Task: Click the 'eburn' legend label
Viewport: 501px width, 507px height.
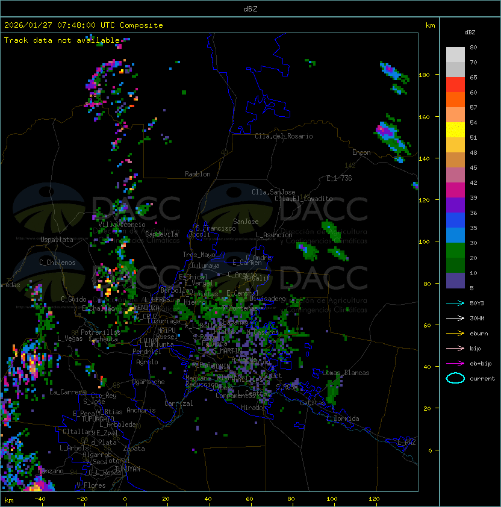Action: point(479,334)
